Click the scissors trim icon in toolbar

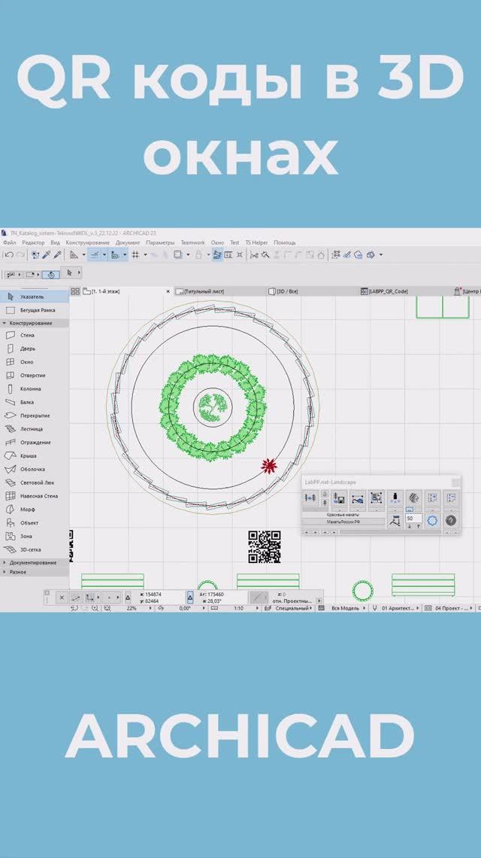254,254
